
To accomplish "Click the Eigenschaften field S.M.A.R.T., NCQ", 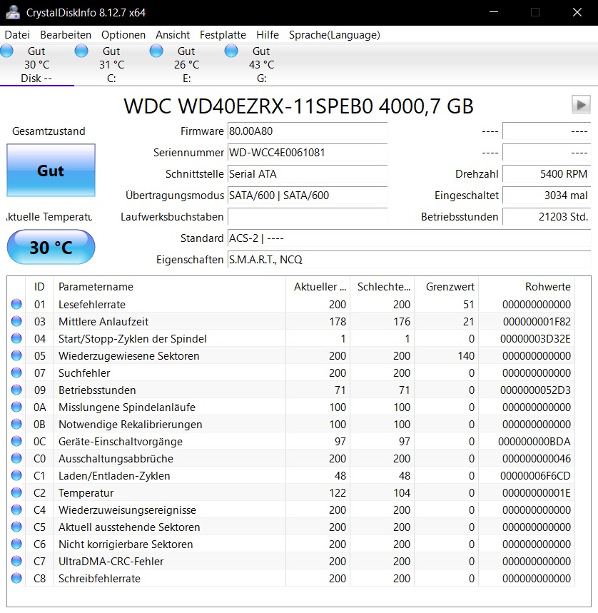I will [409, 259].
